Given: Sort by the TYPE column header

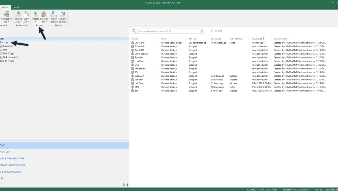Looking at the screenshot, I should [x=164, y=39].
